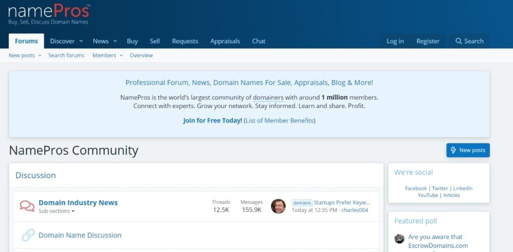
Task: Click the Register button
Action: 428,41
